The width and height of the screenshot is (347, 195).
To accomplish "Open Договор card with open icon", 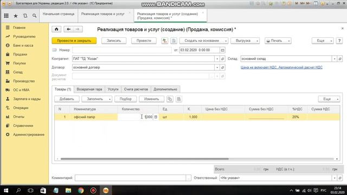I will click(223, 67).
